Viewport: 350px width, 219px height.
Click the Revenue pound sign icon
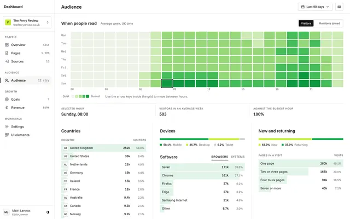point(7,108)
